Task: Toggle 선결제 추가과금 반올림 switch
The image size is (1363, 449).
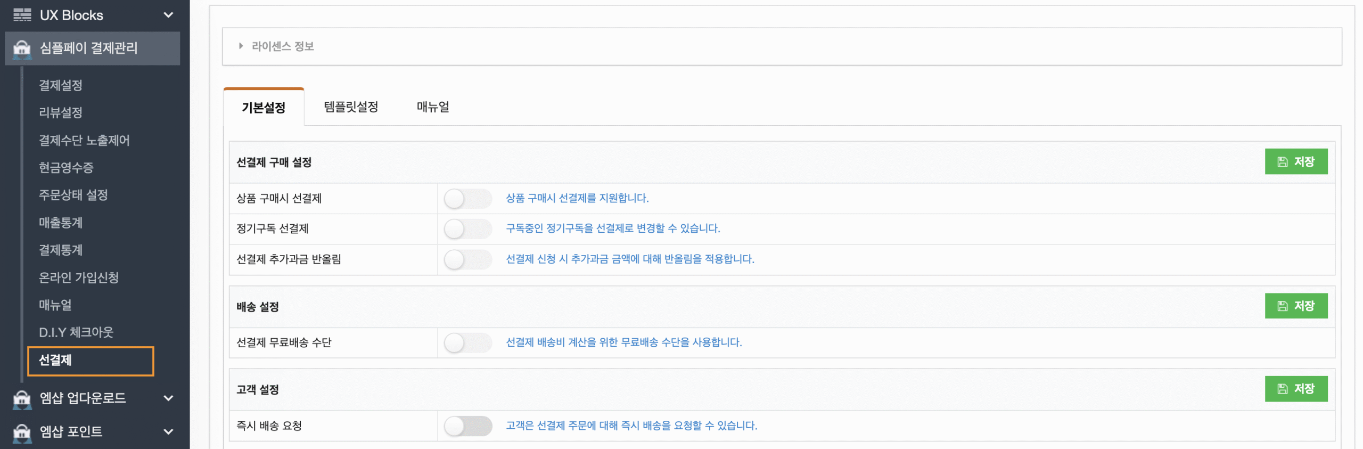Action: click(x=468, y=259)
